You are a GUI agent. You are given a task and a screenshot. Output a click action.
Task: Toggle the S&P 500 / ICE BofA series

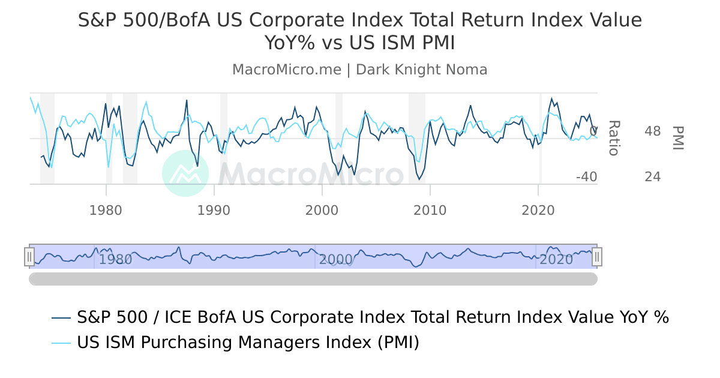click(372, 317)
